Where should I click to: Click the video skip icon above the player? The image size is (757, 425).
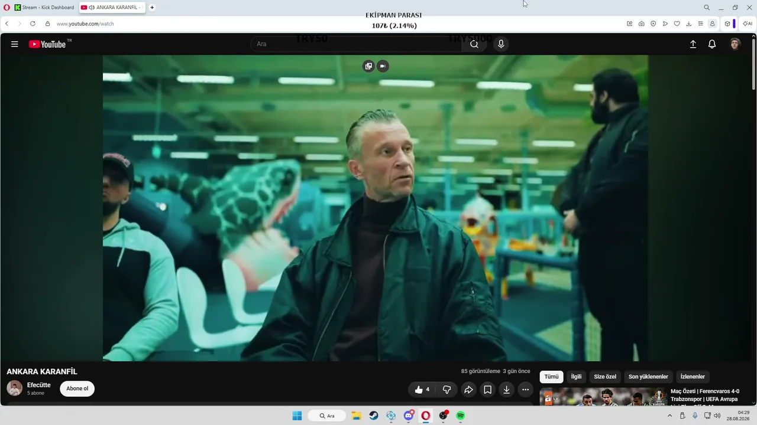(x=383, y=66)
